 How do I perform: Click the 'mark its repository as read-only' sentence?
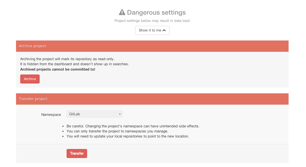pyautogui.click(x=67, y=59)
